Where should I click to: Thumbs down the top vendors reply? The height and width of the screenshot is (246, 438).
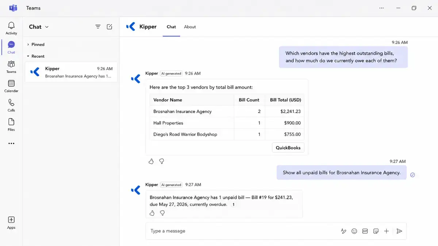click(x=162, y=161)
